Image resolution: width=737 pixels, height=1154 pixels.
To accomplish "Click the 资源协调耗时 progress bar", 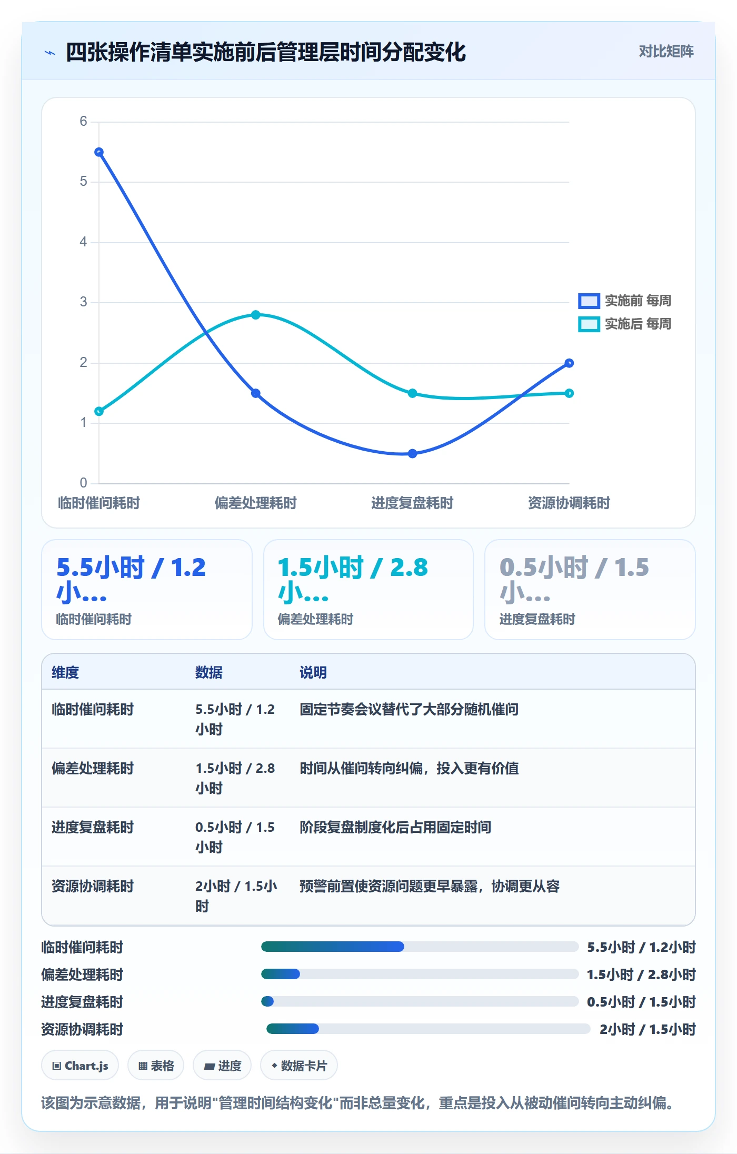I will (428, 1029).
